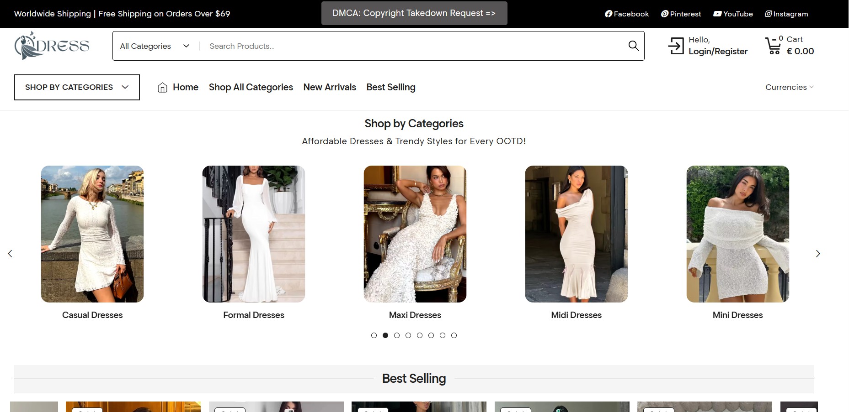Open the YouTube channel
Image resolution: width=849 pixels, height=412 pixels.
733,14
